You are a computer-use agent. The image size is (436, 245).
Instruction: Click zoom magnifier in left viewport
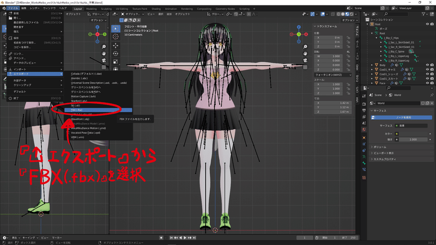coord(104,47)
